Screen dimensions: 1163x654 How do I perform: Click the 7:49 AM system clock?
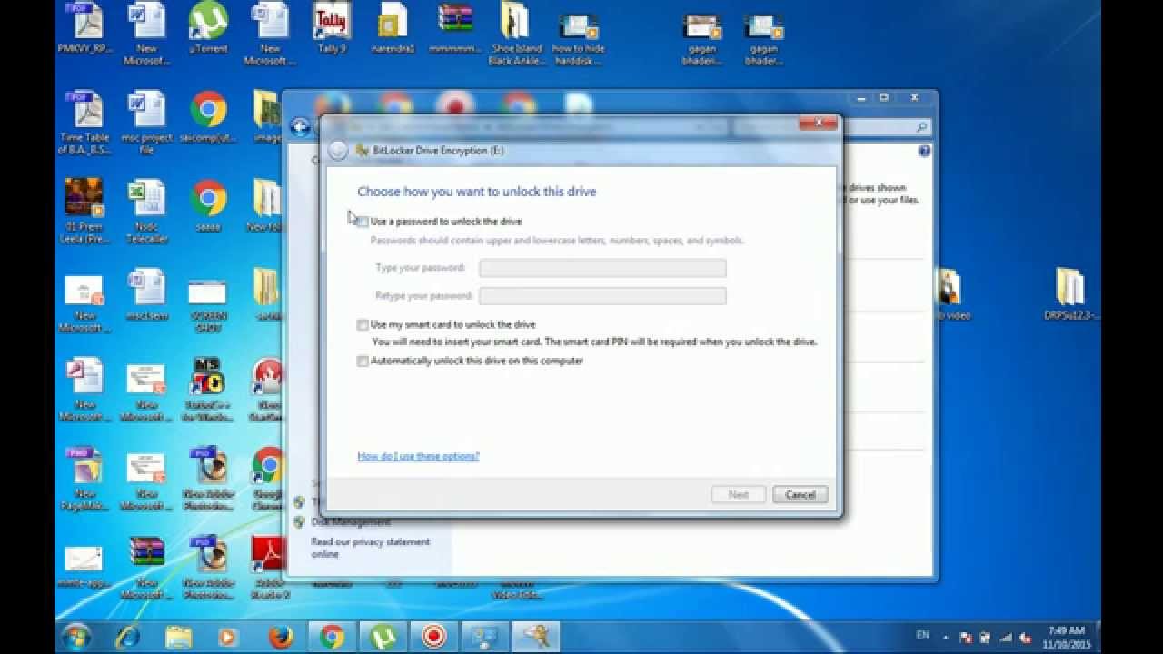[1066, 637]
